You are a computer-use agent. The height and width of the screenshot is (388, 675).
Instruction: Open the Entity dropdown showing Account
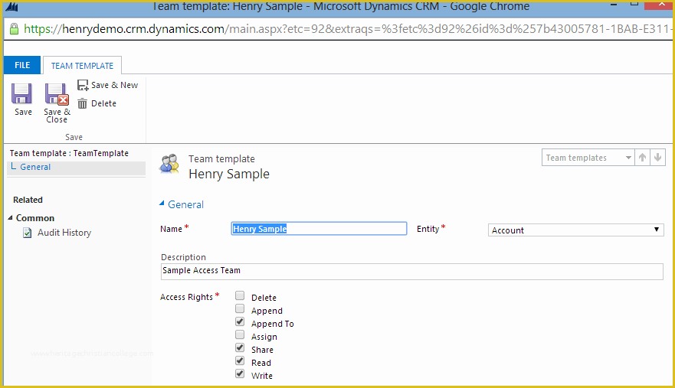click(x=575, y=230)
